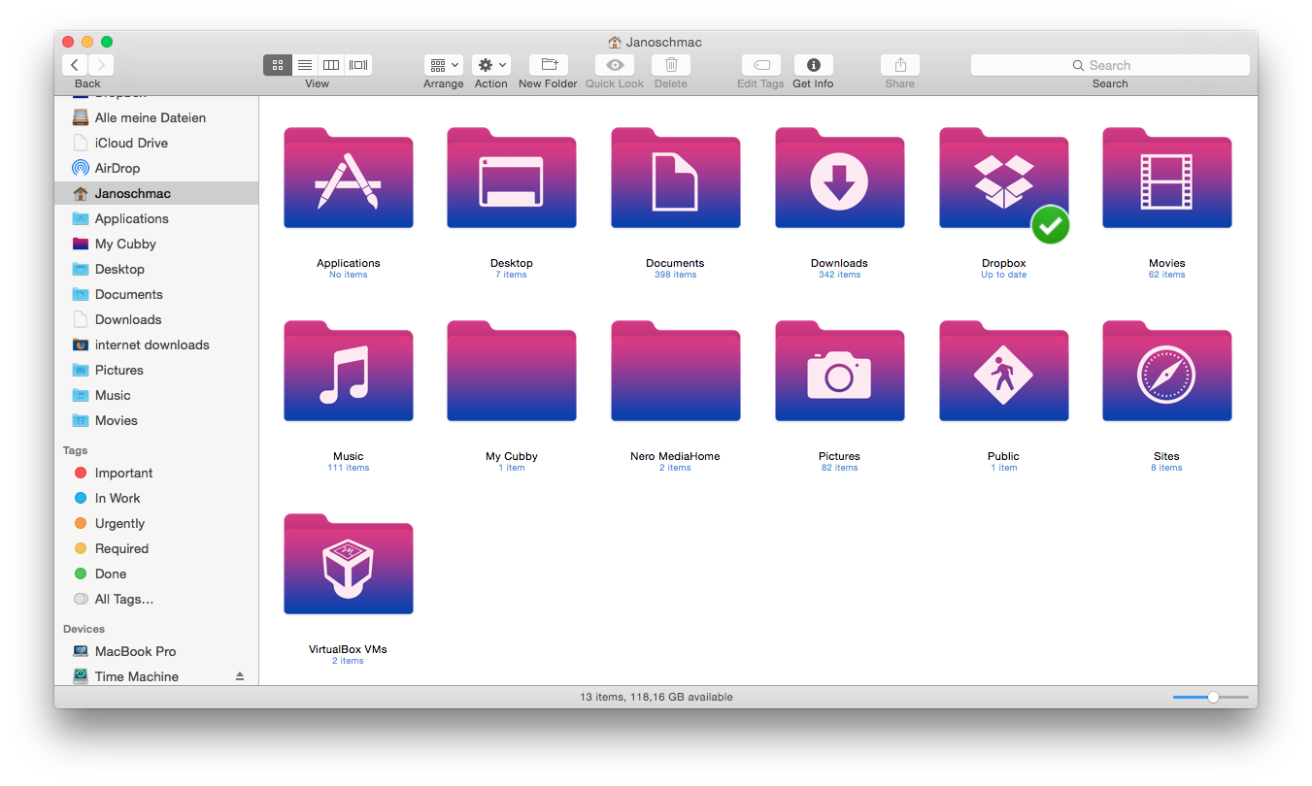This screenshot has width=1312, height=786.
Task: Eject the Time Machine device
Action: [x=239, y=676]
